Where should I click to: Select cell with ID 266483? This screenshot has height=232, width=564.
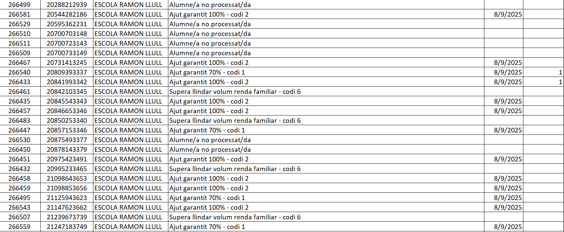click(19, 120)
